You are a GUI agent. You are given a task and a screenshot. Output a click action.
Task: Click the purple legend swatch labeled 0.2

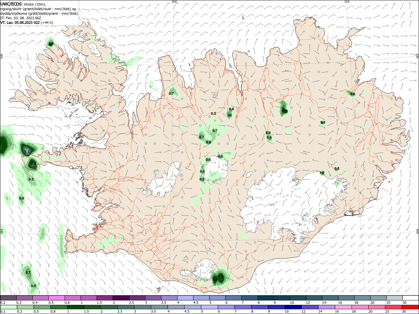coord(8,298)
